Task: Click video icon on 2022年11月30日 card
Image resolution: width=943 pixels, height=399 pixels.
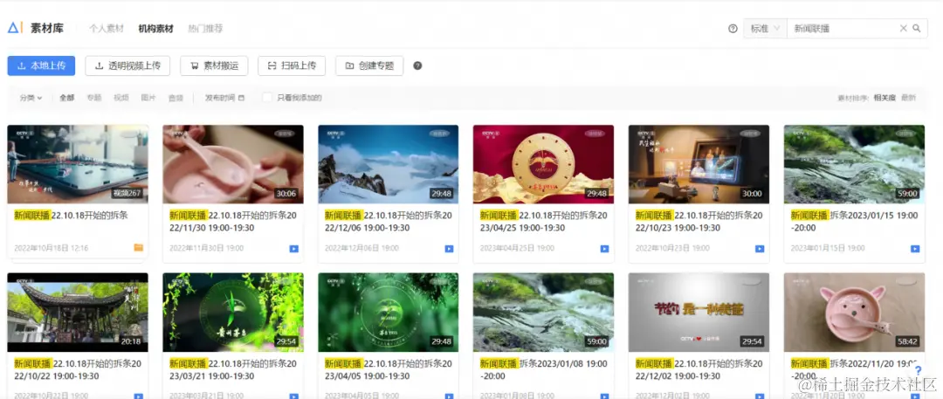Action: [x=294, y=249]
